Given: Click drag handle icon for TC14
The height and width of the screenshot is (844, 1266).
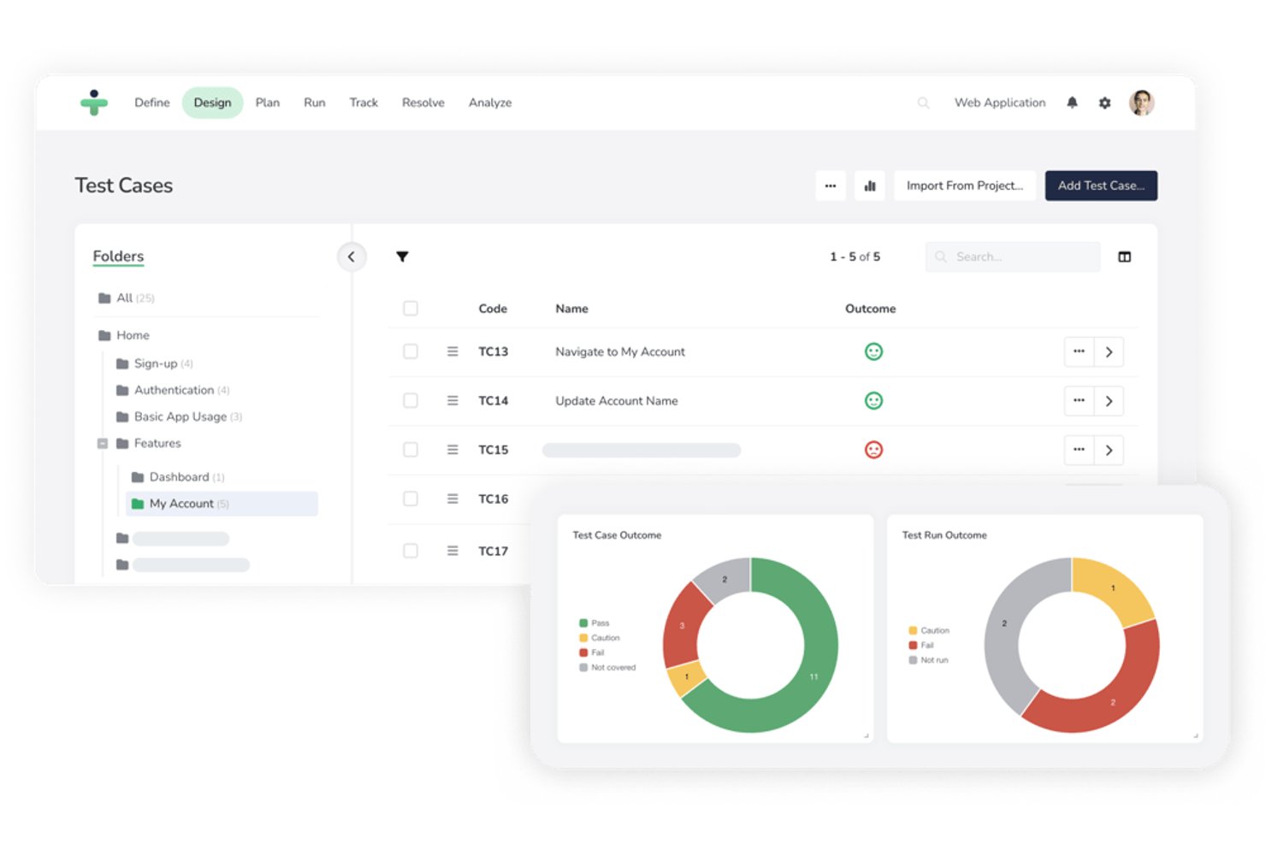Looking at the screenshot, I should [x=453, y=400].
